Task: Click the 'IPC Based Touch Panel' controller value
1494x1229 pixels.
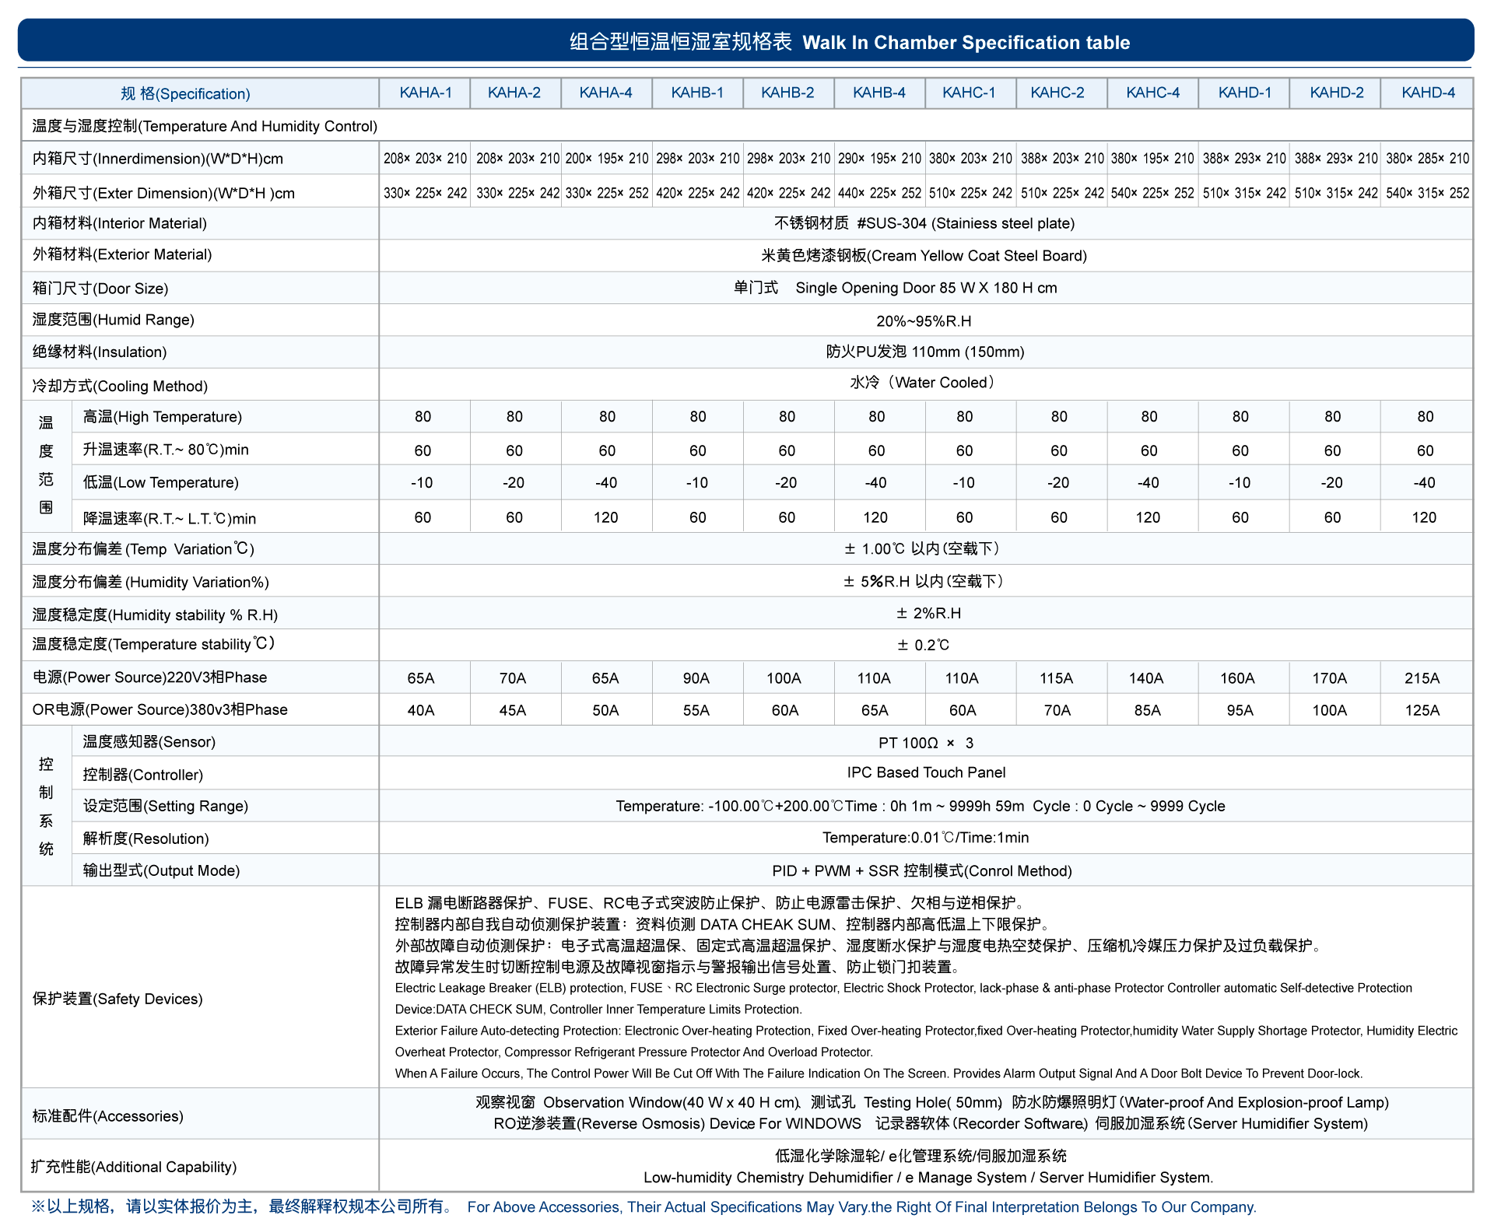Action: click(926, 772)
